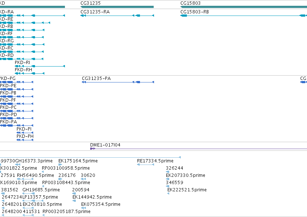Click the PKD-PD protein label
This screenshot has height=217, width=307.
tap(8, 115)
